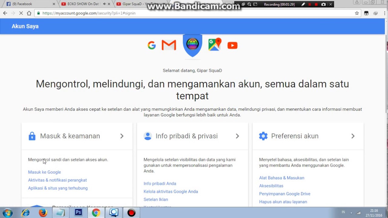The height and width of the screenshot is (218, 388).
Task: Open the Setelan Iklan link
Action: pos(156,199)
